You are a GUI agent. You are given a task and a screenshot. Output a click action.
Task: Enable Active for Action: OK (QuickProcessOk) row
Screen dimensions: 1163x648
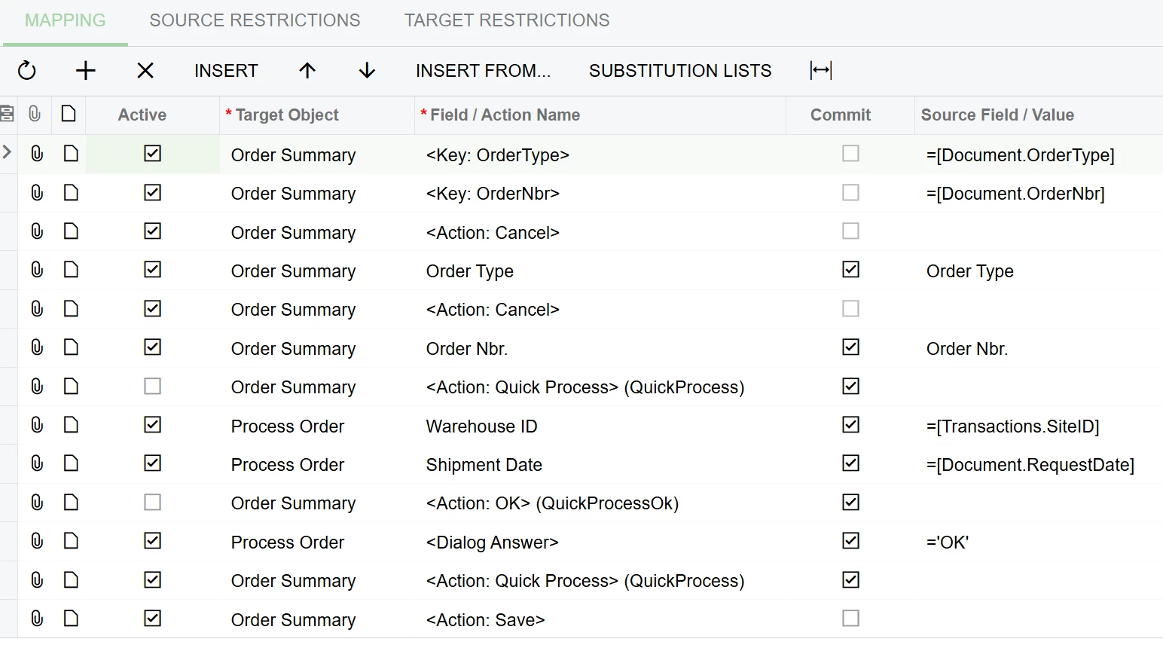[153, 503]
